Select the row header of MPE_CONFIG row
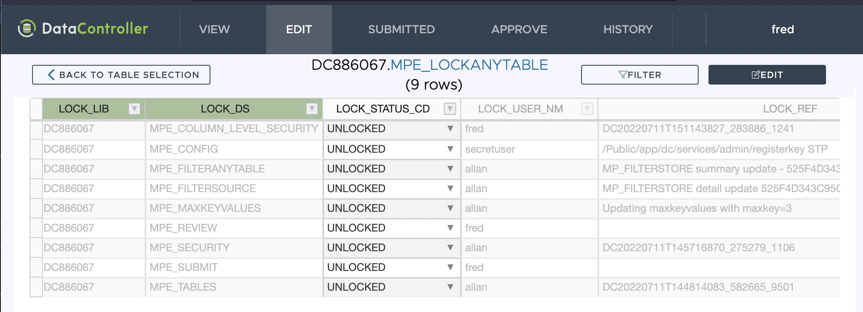 click(36, 149)
